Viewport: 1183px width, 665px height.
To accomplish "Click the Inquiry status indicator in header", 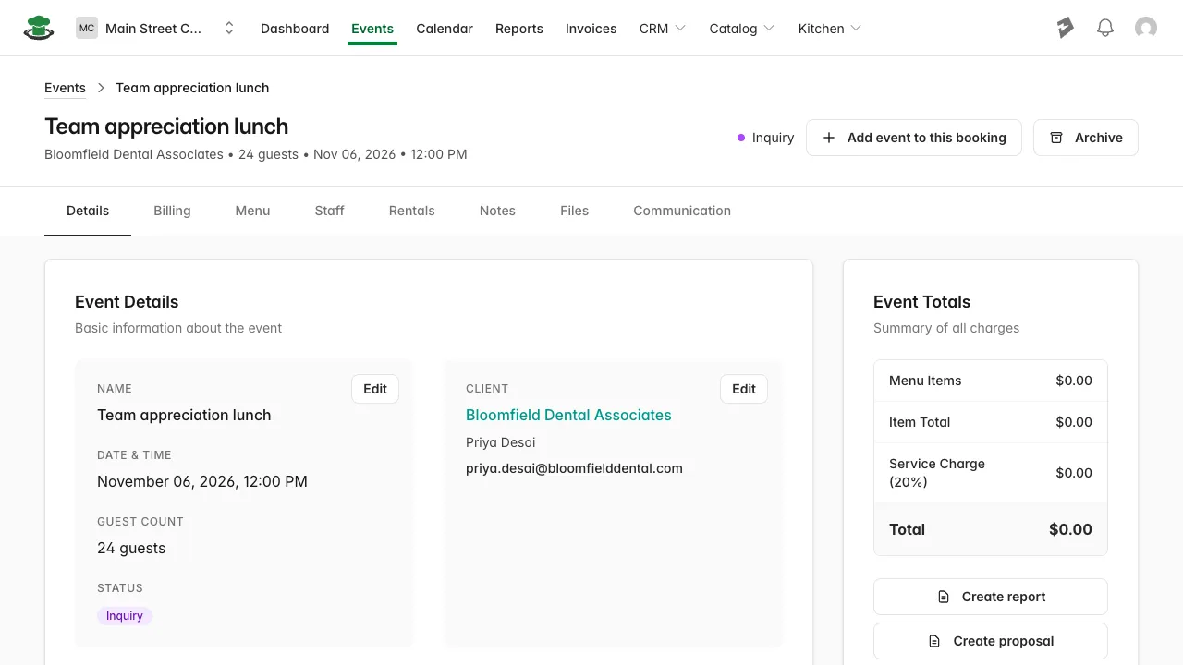I will click(x=766, y=138).
